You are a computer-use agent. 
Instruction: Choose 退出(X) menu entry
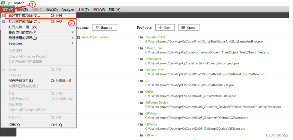tap(39, 125)
